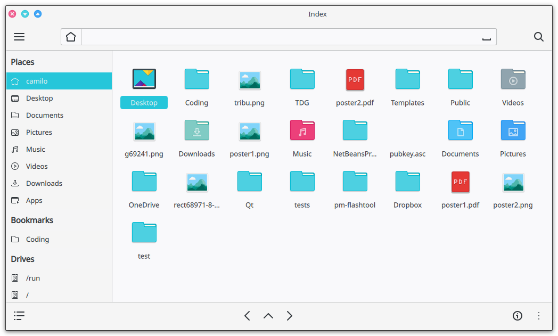558x336 pixels.
Task: Select the Coding bookmark
Action: coord(37,239)
